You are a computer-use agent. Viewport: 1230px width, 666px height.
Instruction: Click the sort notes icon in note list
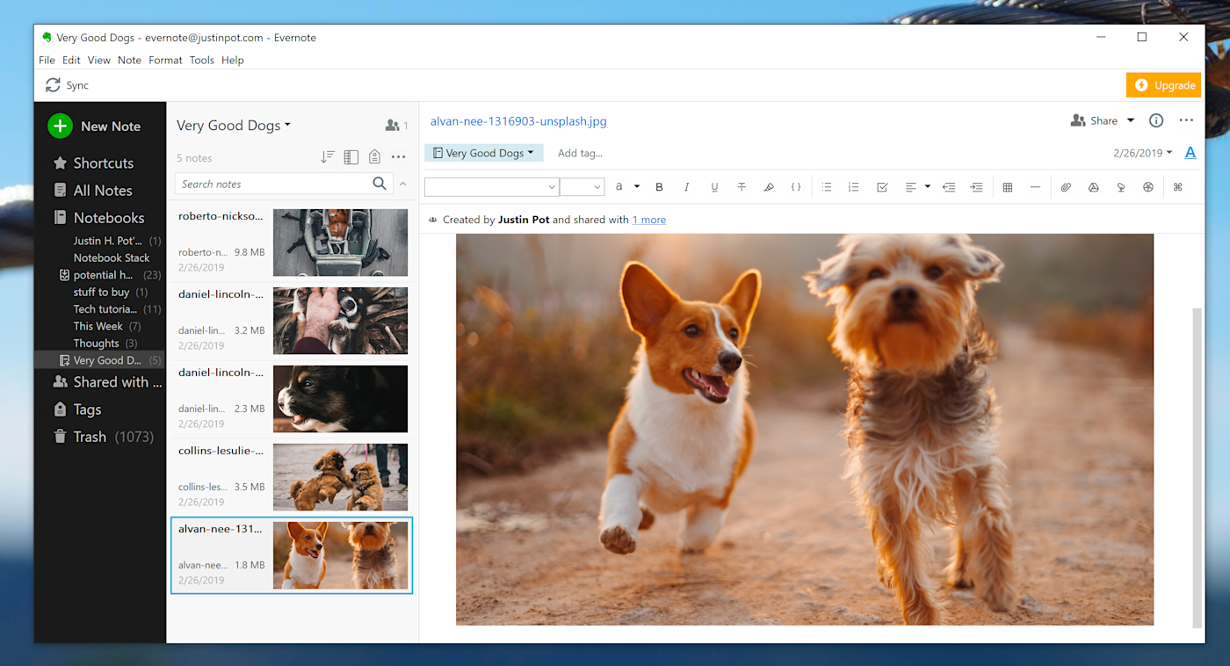pos(328,157)
